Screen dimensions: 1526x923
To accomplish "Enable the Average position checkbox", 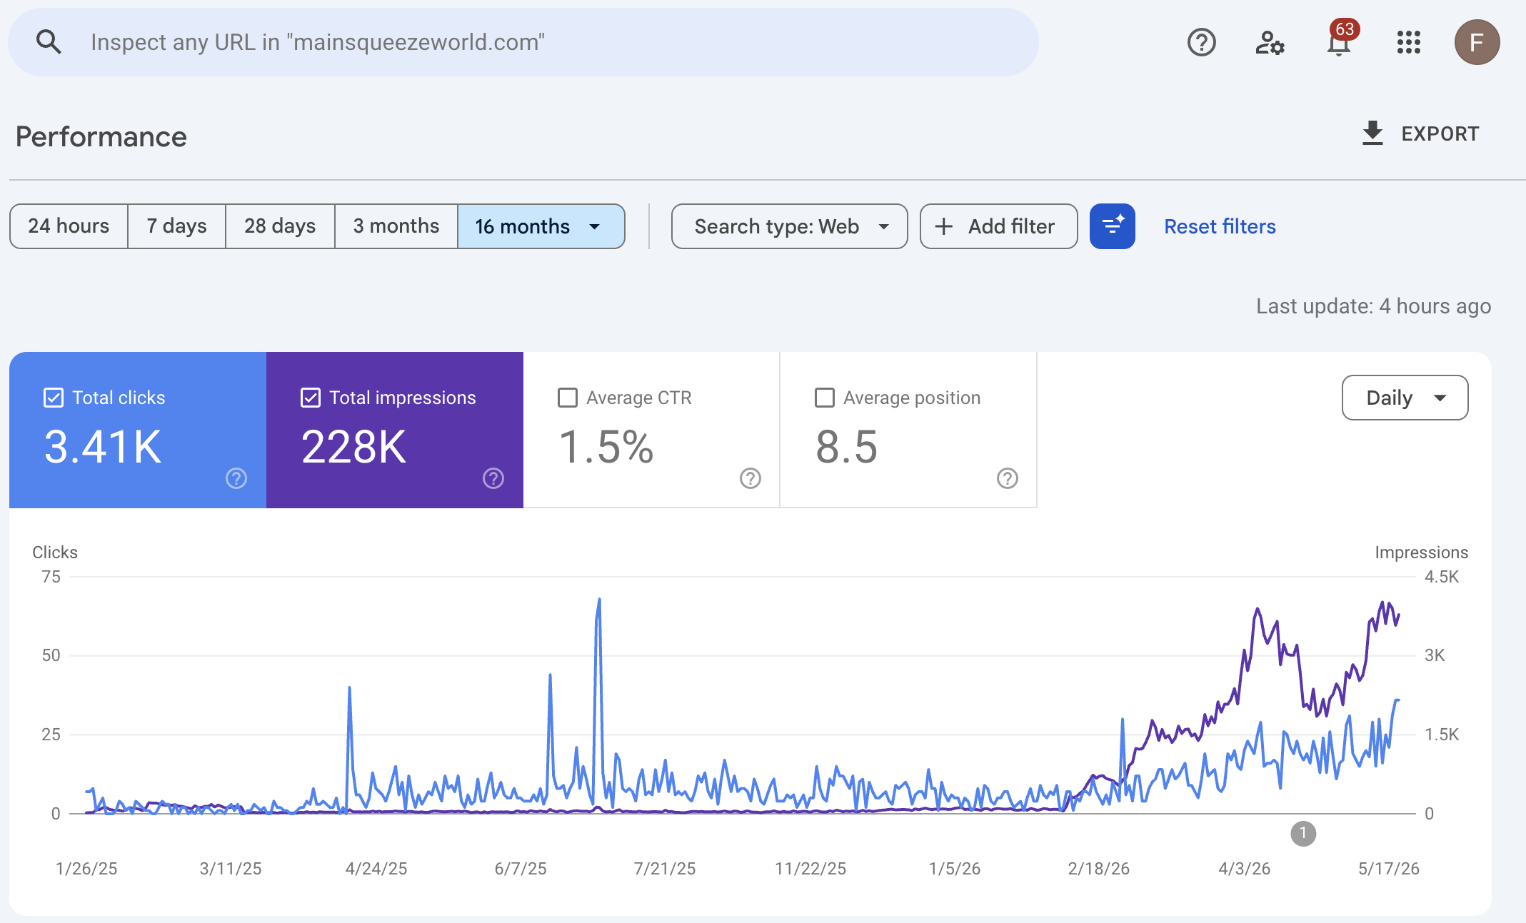I will (x=825, y=398).
